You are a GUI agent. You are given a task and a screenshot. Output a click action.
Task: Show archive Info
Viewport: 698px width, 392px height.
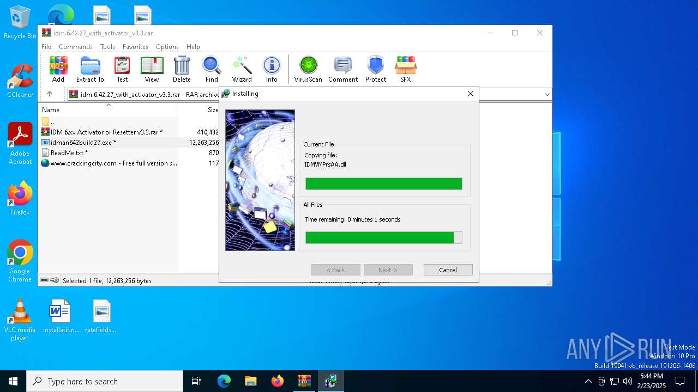point(272,69)
